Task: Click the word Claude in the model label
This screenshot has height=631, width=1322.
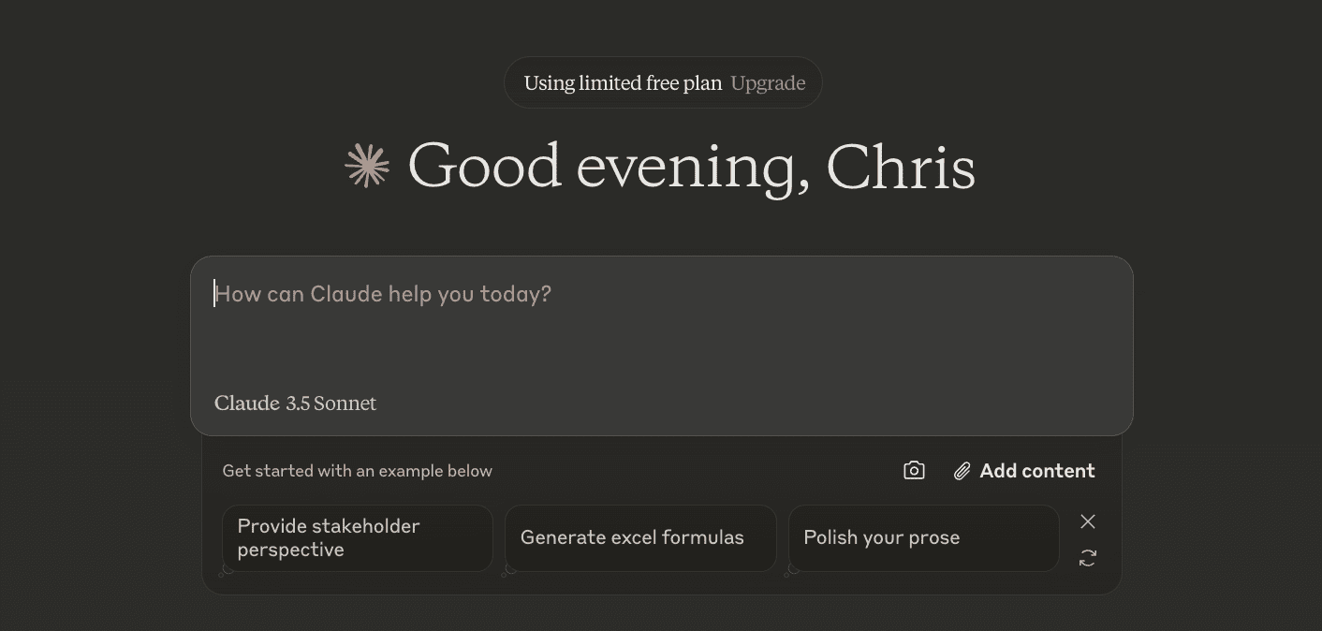Action: point(246,404)
